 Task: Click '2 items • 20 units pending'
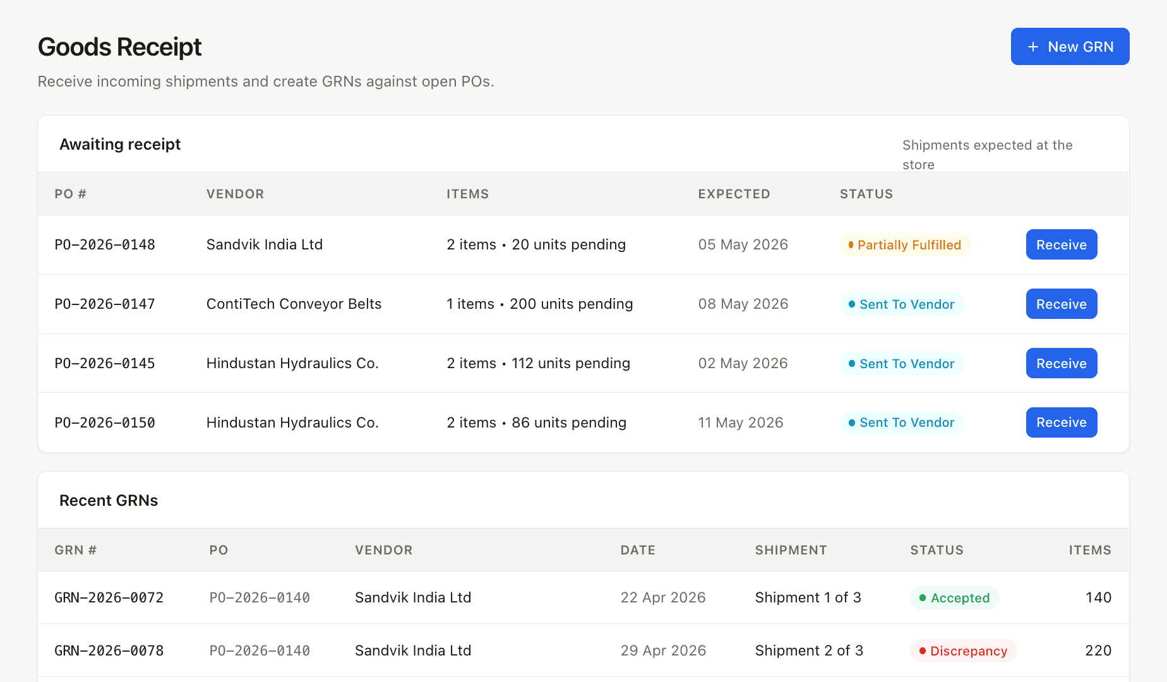pyautogui.click(x=536, y=244)
